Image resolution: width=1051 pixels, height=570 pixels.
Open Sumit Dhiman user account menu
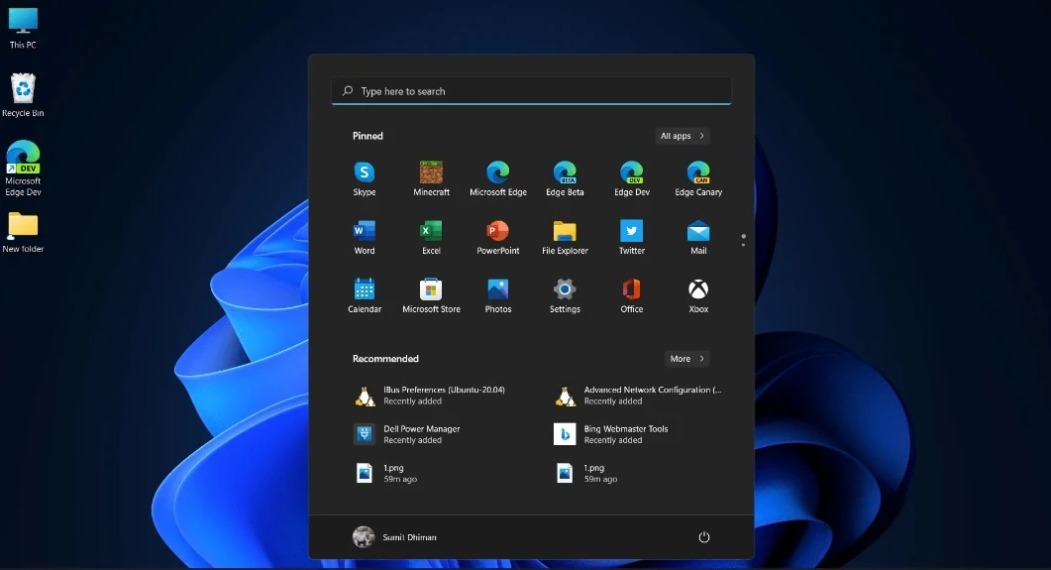[394, 537]
